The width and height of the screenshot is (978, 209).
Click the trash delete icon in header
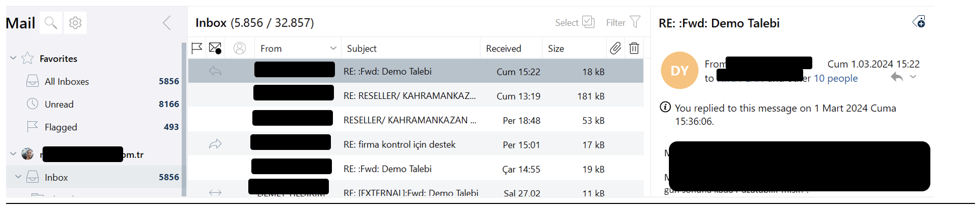click(x=634, y=48)
